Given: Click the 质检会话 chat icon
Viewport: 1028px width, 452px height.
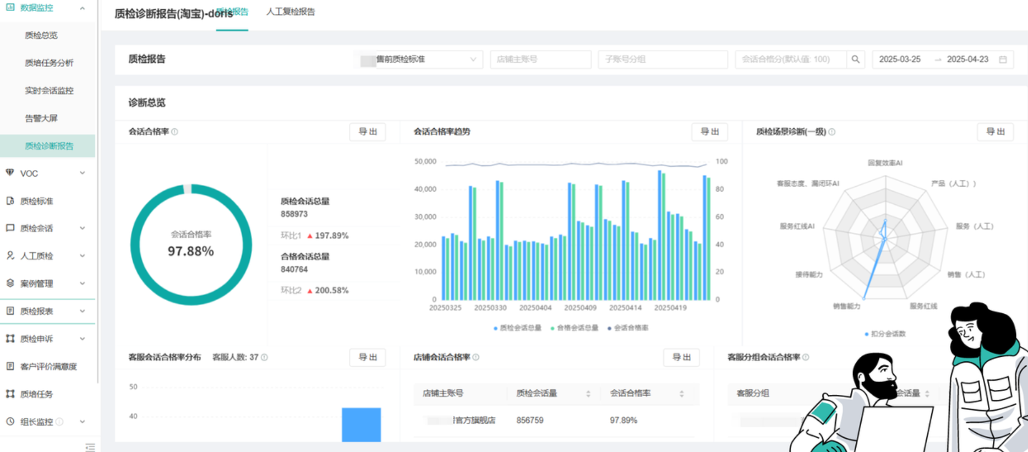Looking at the screenshot, I should point(10,228).
